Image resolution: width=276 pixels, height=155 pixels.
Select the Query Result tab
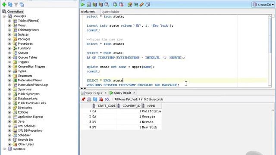(x=122, y=93)
